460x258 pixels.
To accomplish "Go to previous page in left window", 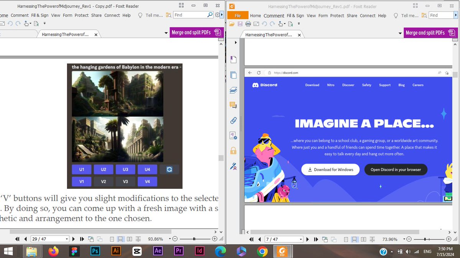I will (x=26, y=239).
